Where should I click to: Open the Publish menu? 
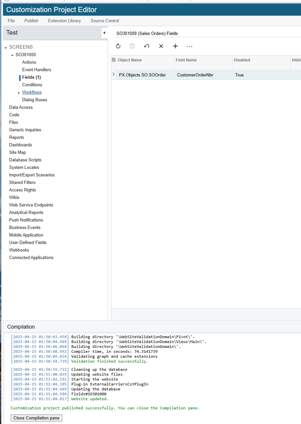(x=31, y=21)
